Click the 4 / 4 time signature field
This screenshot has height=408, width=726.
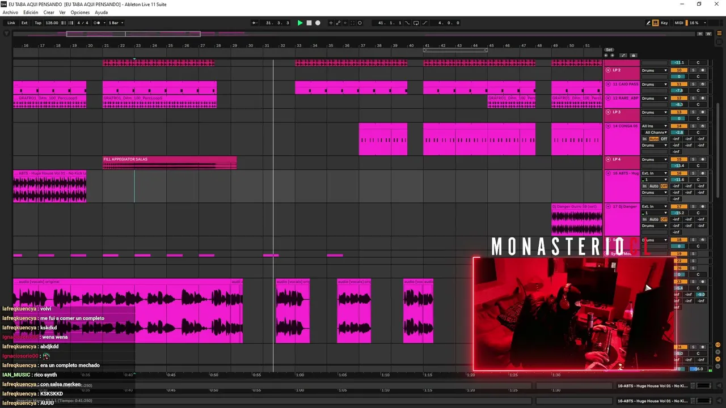(83, 23)
